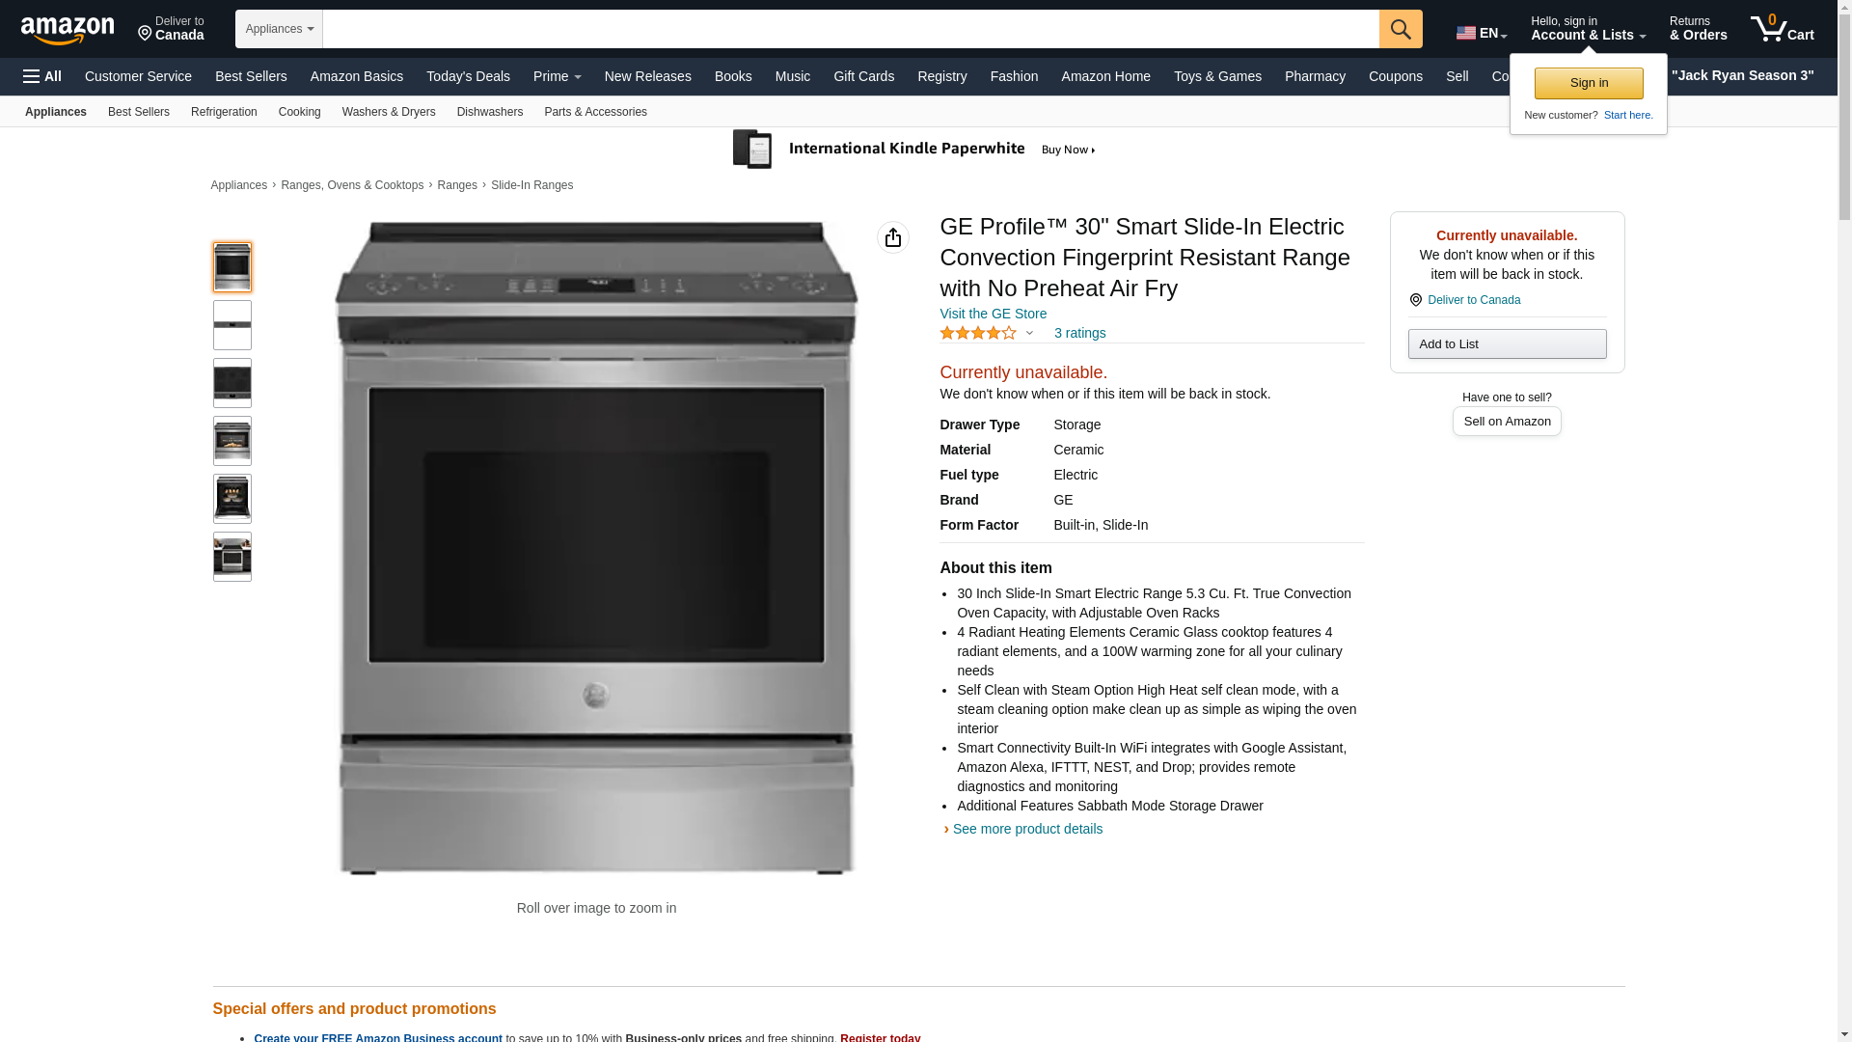Select the second product thumbnail
This screenshot has height=1042, width=1852.
(x=232, y=325)
